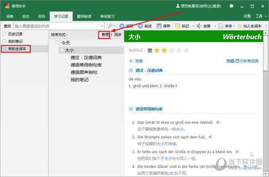Select 我的生词本 in the sidebar
Image resolution: width=269 pixels, height=177 pixels.
17,49
